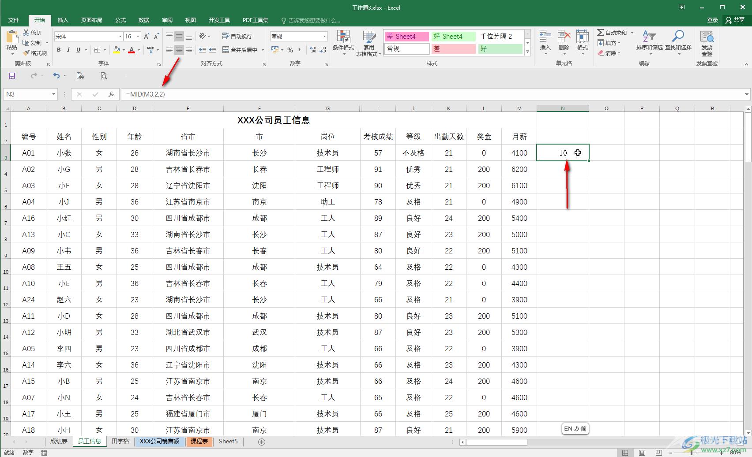The image size is (752, 457).
Task: Open the number format dropdown
Action: (324, 36)
